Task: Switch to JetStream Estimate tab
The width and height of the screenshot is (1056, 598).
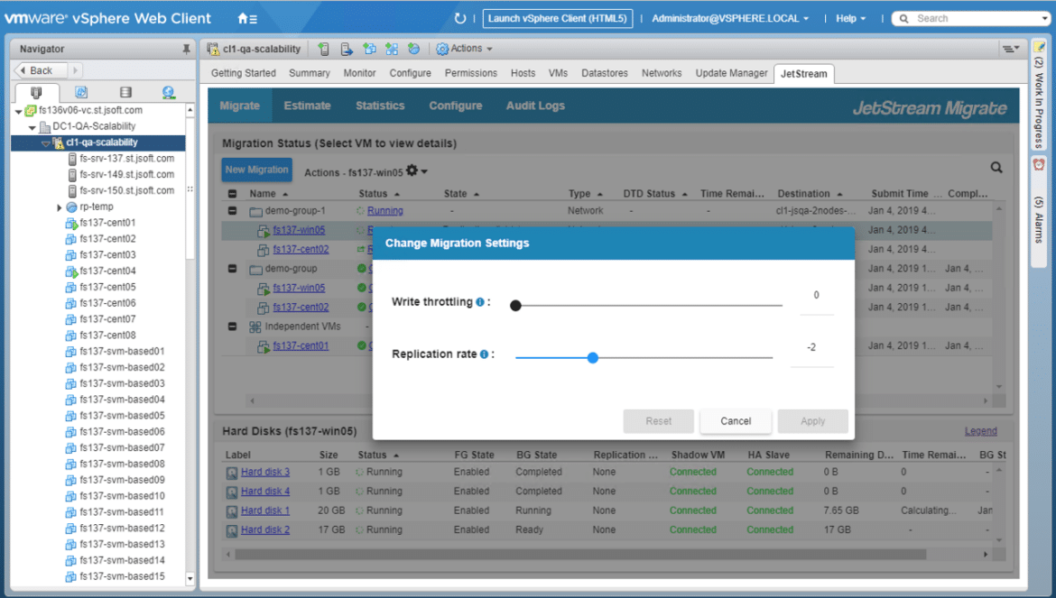Action: [x=307, y=106]
